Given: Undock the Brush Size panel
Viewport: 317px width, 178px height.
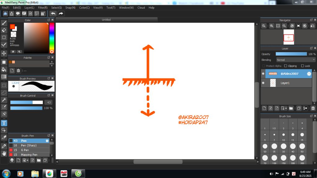Looking at the screenshot, I should pyautogui.click(x=311, y=116).
